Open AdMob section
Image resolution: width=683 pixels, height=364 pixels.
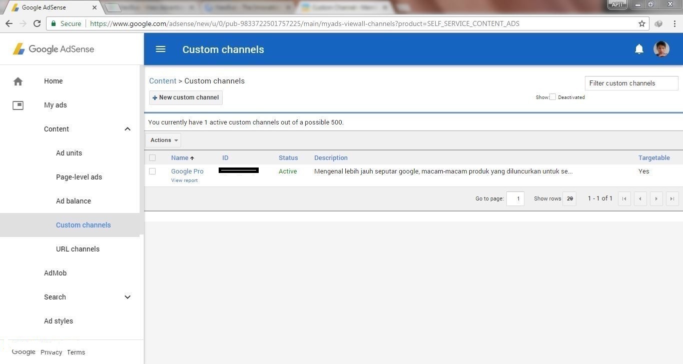(55, 273)
